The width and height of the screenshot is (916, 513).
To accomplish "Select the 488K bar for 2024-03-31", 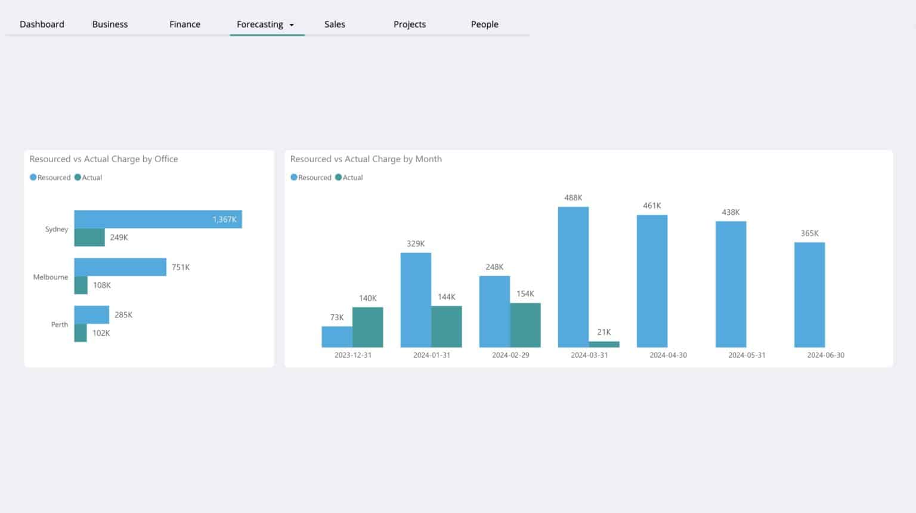I will click(x=573, y=274).
